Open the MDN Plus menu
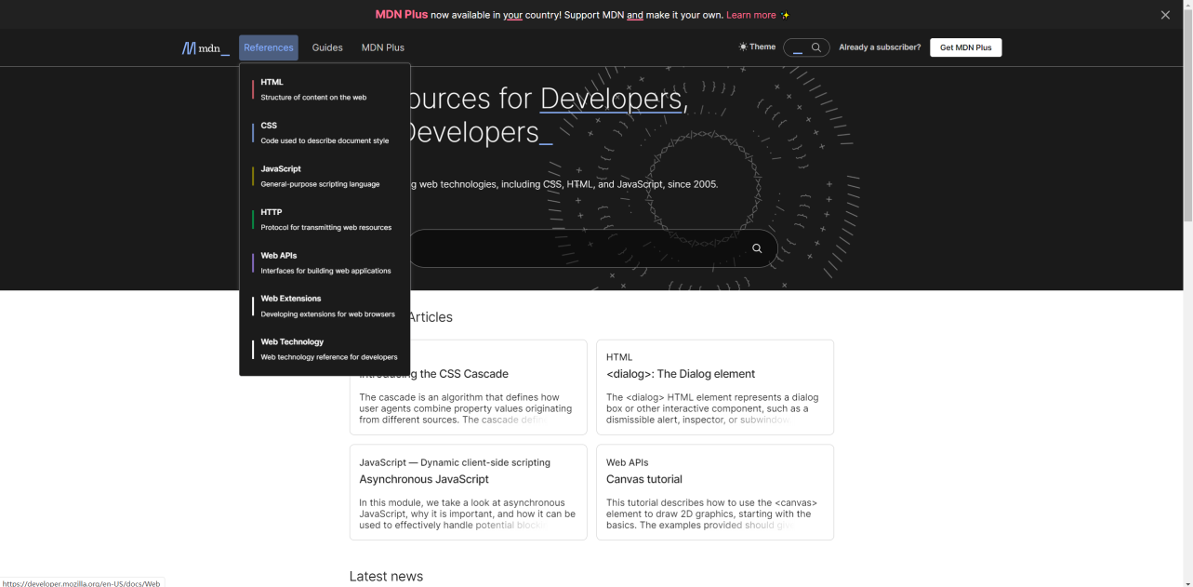The image size is (1193, 587). click(383, 47)
